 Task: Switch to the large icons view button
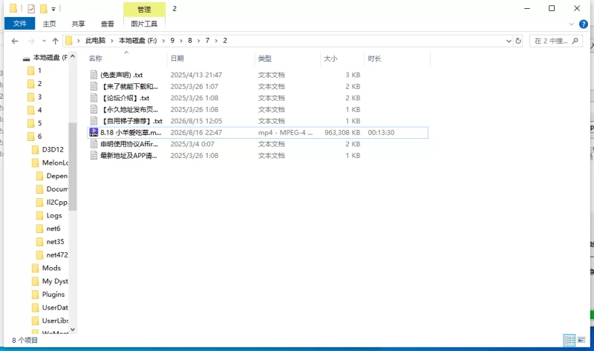pos(581,340)
